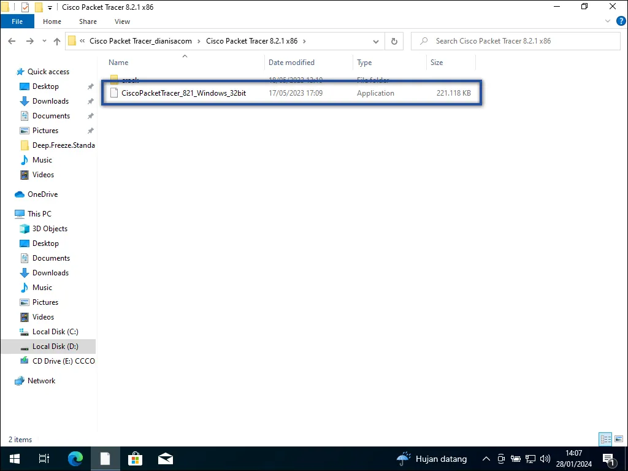The image size is (628, 471).
Task: Open Microsoft Store from the taskbar
Action: [135, 458]
